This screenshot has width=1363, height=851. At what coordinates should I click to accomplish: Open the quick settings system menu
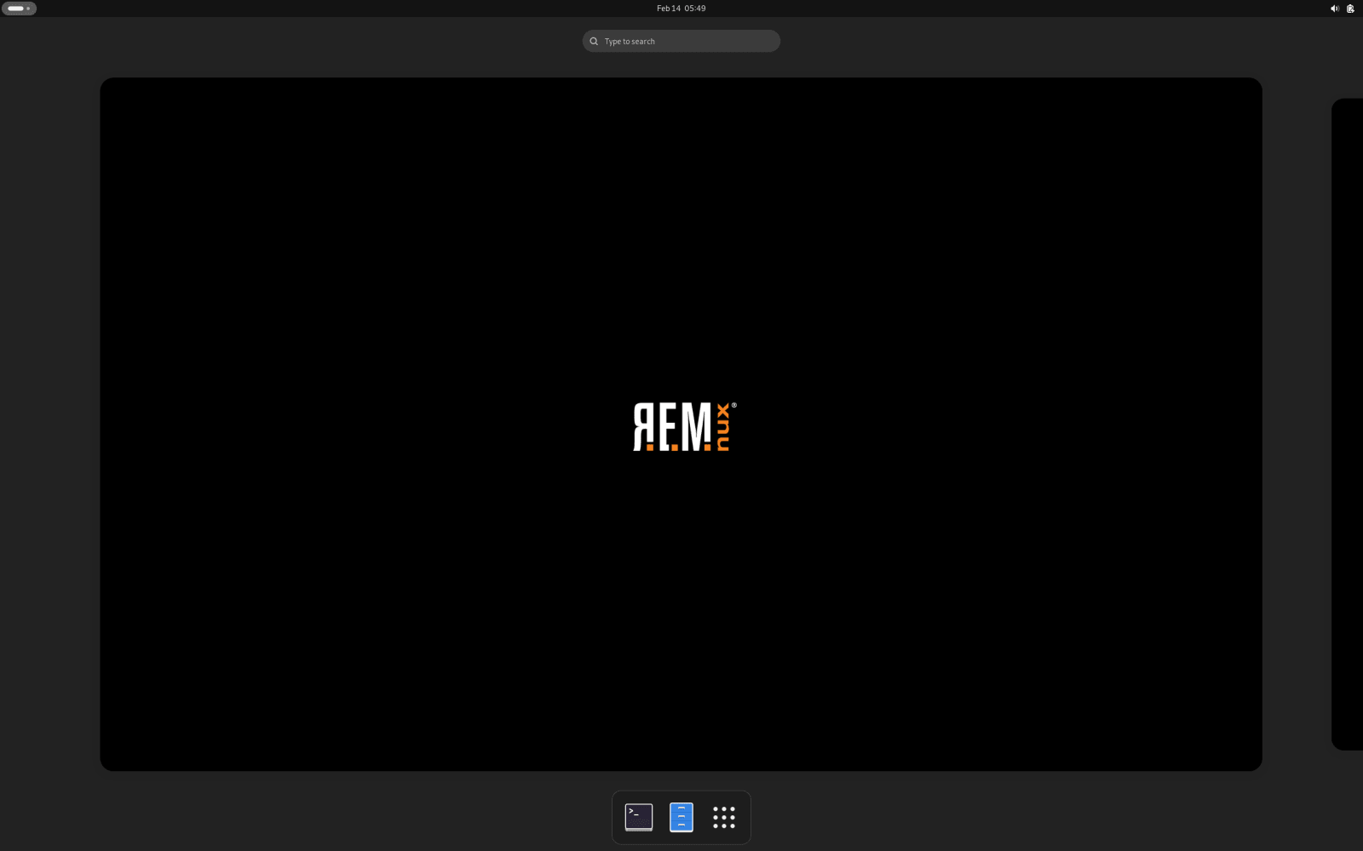[1343, 8]
